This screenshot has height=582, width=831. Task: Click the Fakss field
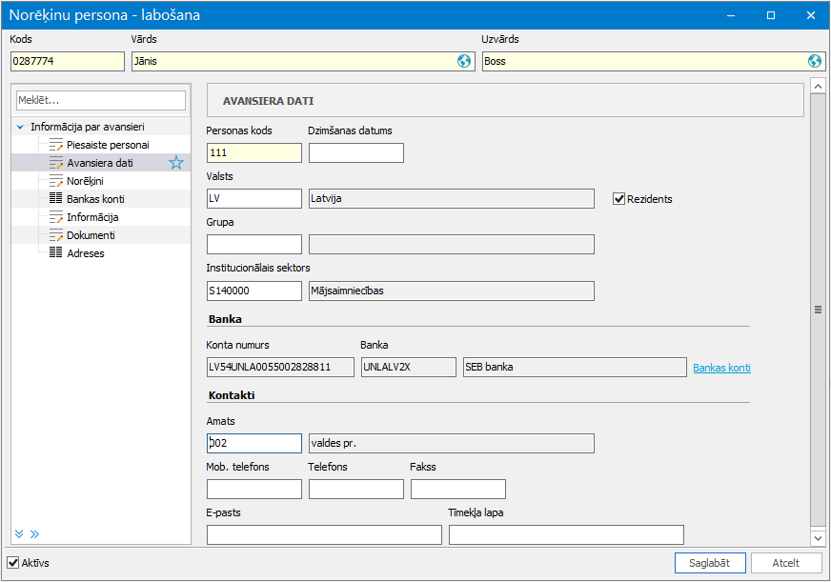point(457,489)
